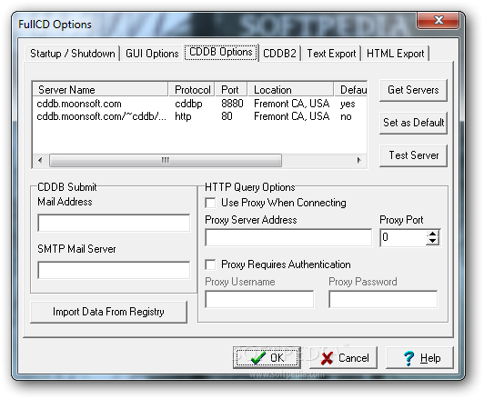Open Help from the dialog
484x399 pixels.
[419, 358]
